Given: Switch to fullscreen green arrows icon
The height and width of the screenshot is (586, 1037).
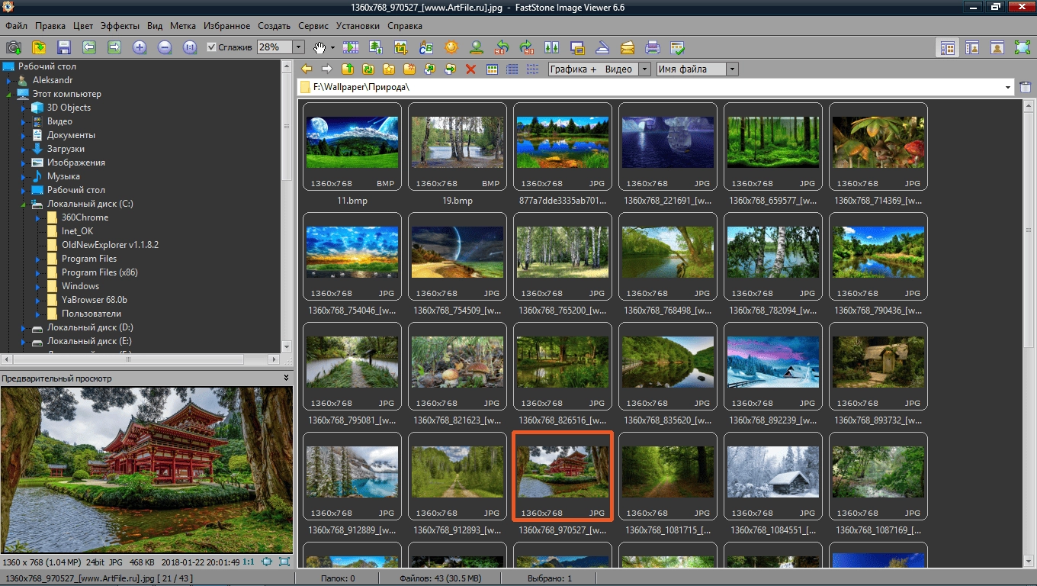Looking at the screenshot, I should point(1023,47).
